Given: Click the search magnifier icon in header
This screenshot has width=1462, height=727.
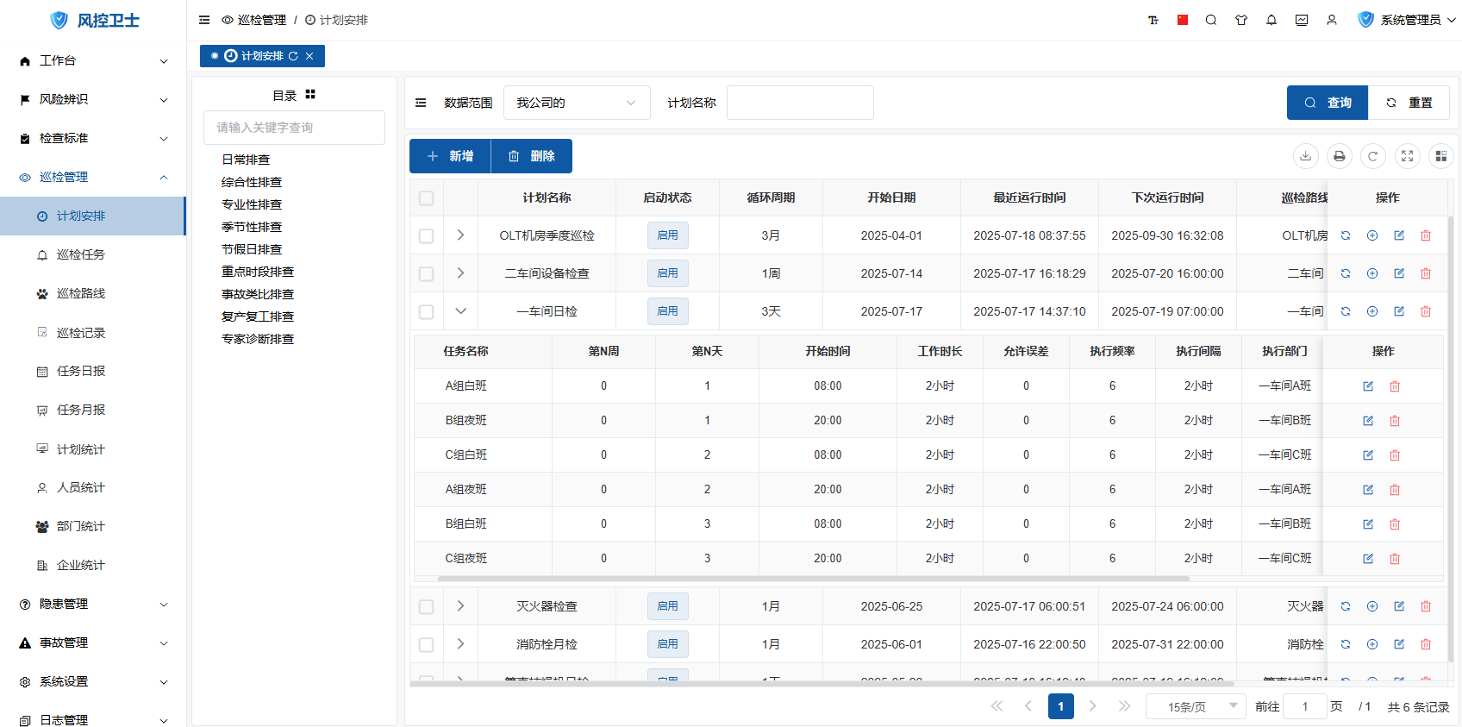Looking at the screenshot, I should pos(1211,20).
